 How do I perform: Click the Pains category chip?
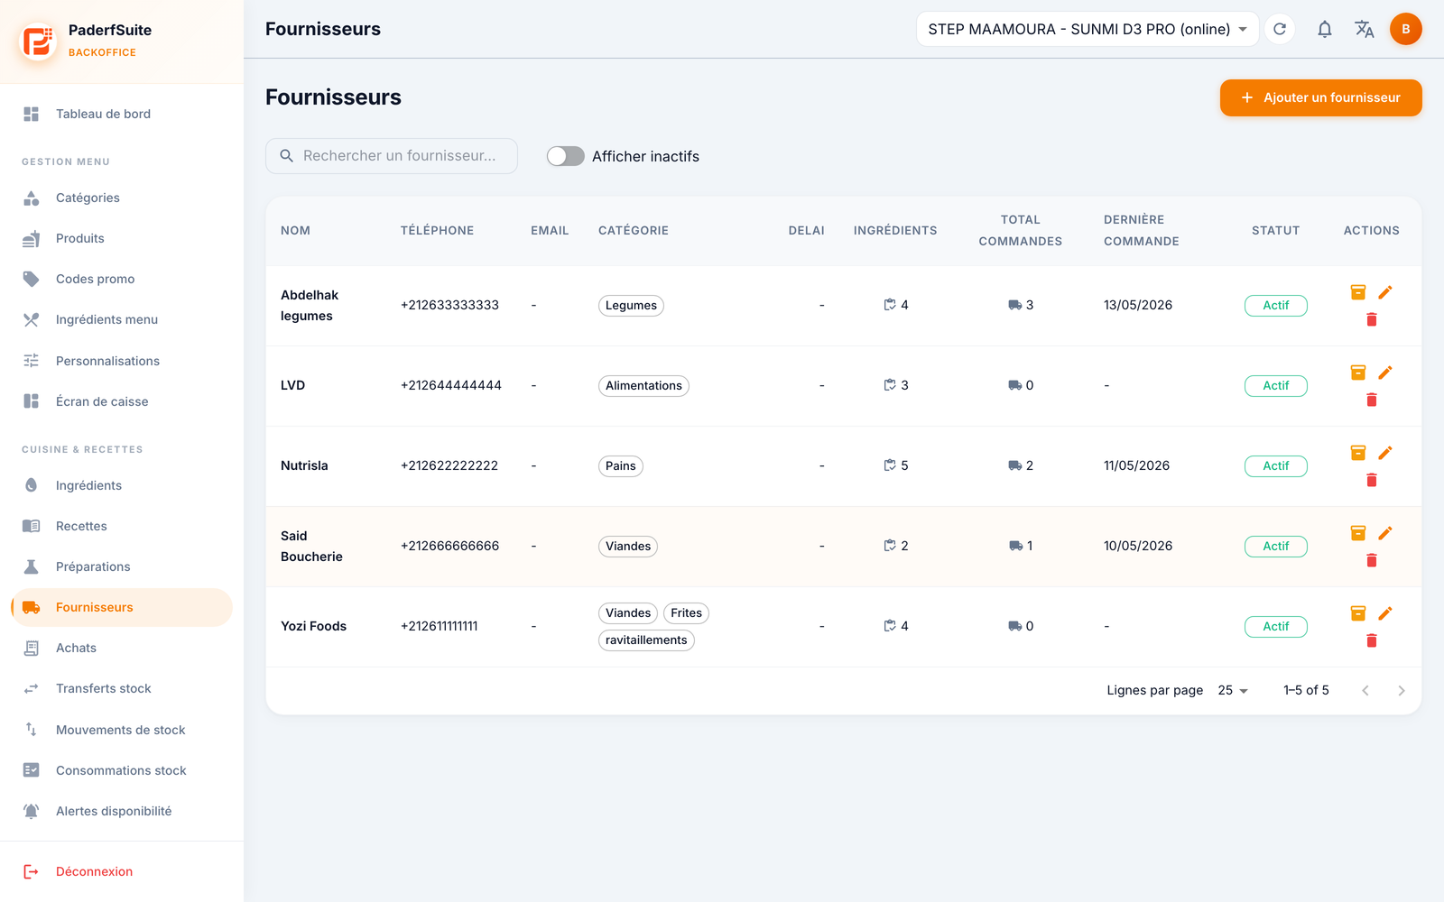[x=621, y=466]
